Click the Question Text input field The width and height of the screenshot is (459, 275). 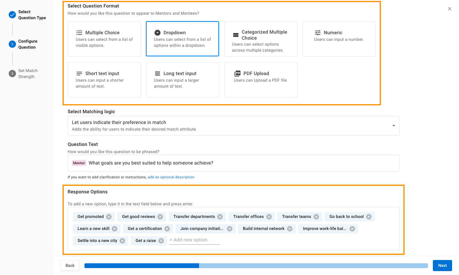[x=234, y=163]
